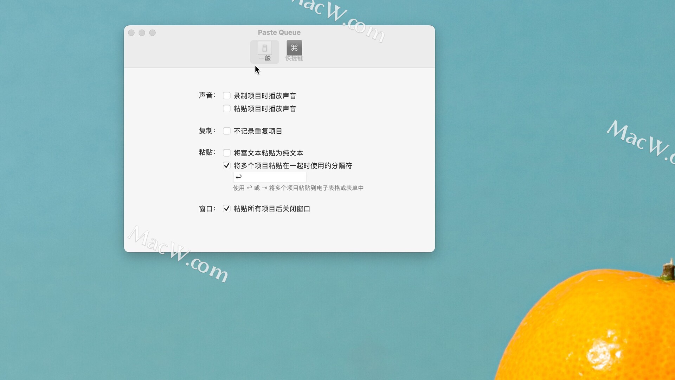
Task: Switch to the 快捷键 (Shortcuts) tab
Action: tap(294, 52)
